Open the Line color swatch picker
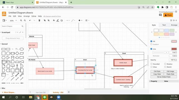The width and height of the screenshot is (179, 100). tap(174, 49)
